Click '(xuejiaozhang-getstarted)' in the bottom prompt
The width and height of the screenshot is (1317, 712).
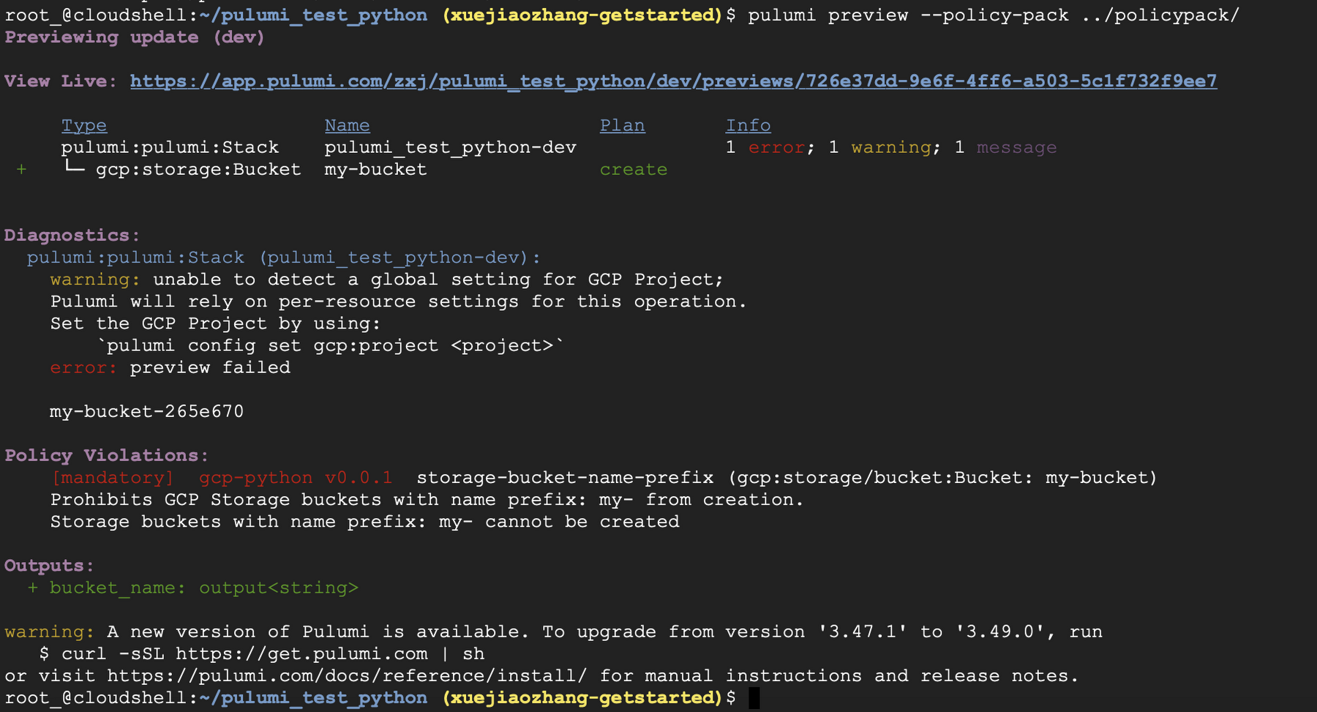[582, 698]
